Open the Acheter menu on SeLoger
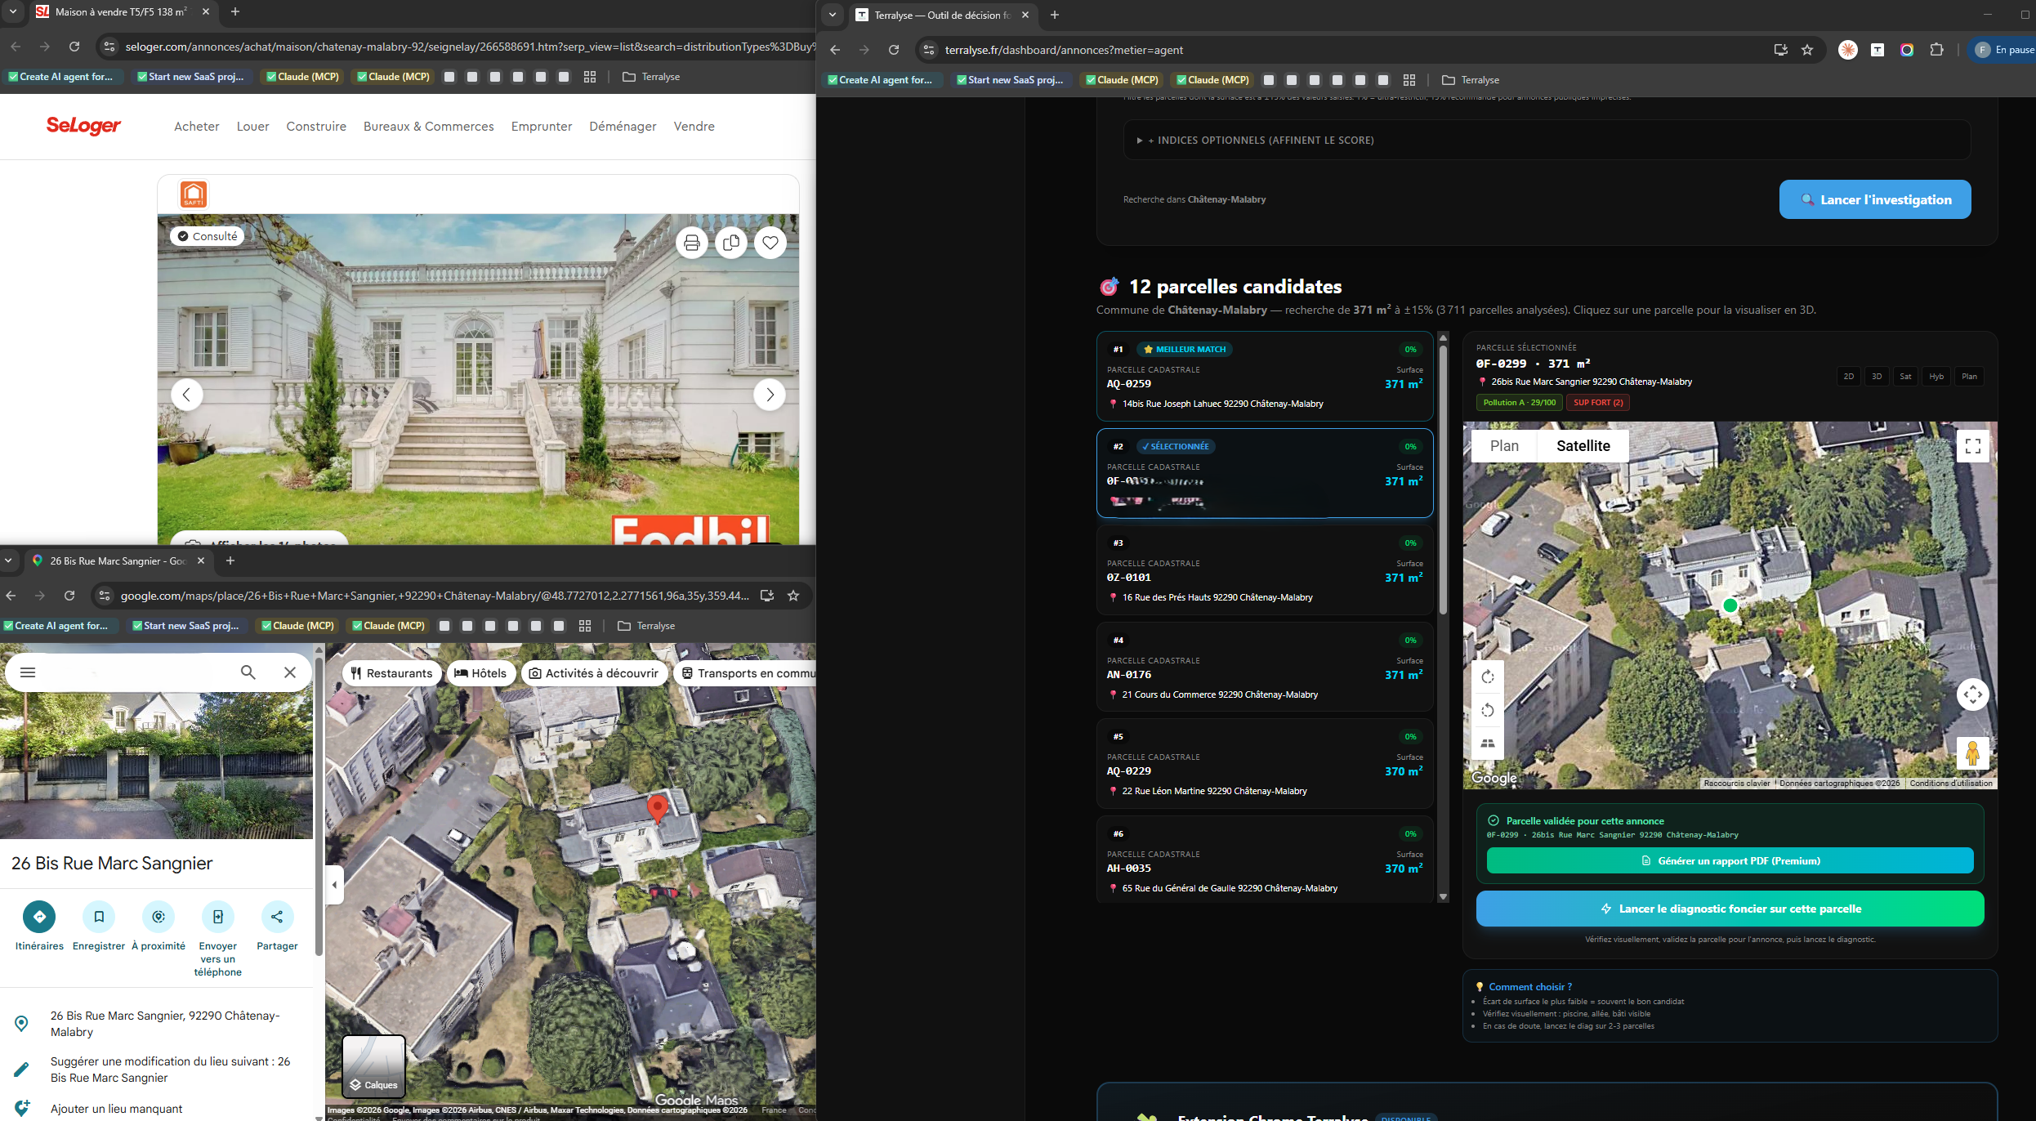 point(197,127)
